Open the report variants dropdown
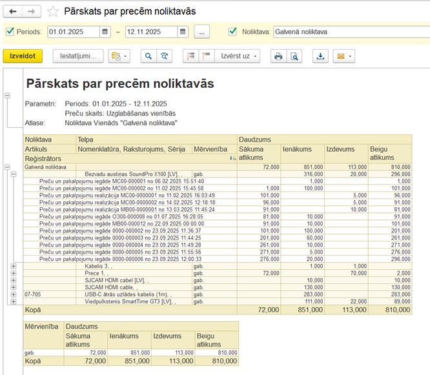The image size is (430, 375). (120, 56)
